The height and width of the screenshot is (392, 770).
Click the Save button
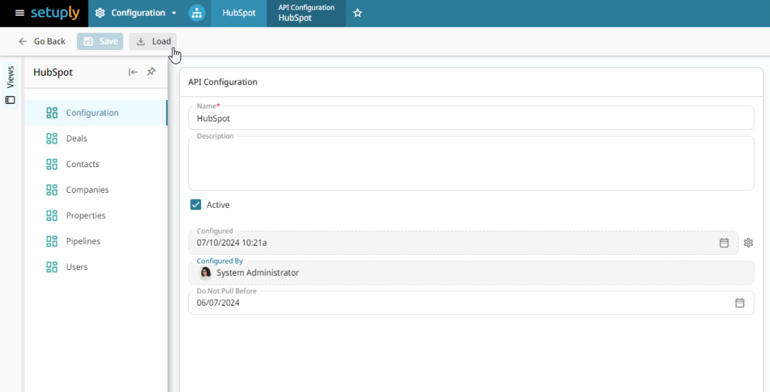pyautogui.click(x=100, y=41)
